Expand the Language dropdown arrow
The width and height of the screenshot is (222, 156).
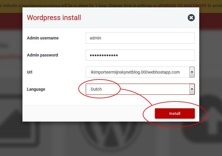pos(192,89)
